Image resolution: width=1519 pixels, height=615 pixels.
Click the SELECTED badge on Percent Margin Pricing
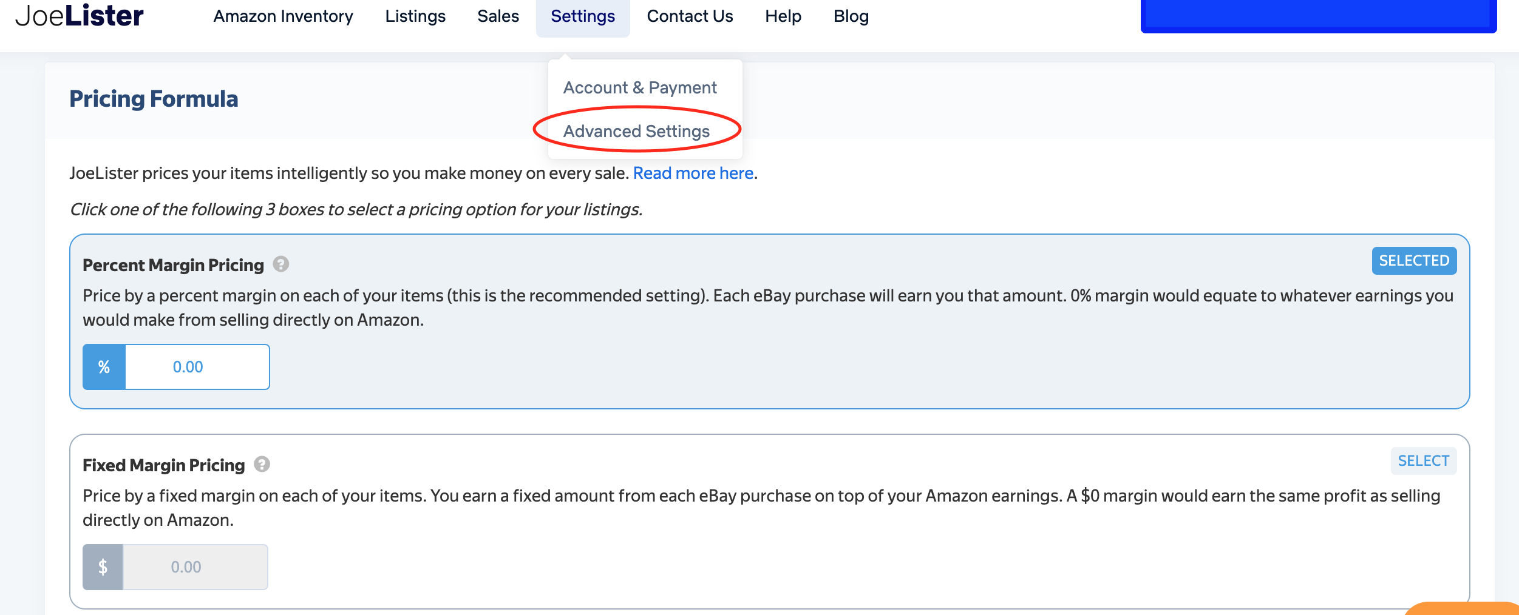click(1414, 261)
